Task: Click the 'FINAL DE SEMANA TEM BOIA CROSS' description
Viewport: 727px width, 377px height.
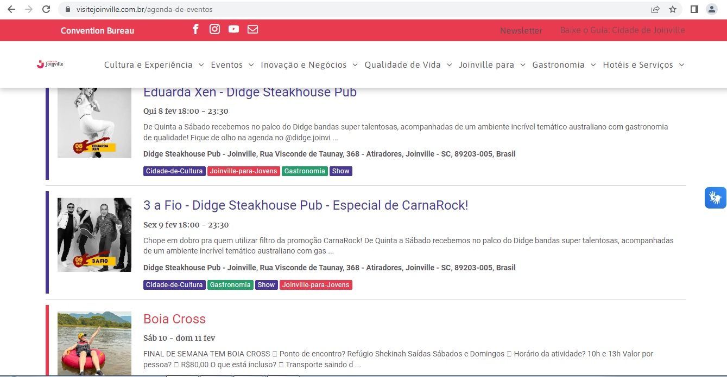Action: pyautogui.click(x=398, y=359)
